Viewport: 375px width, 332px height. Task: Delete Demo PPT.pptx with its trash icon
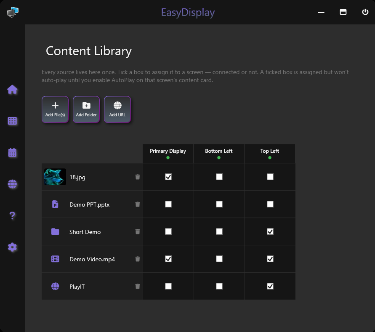138,204
